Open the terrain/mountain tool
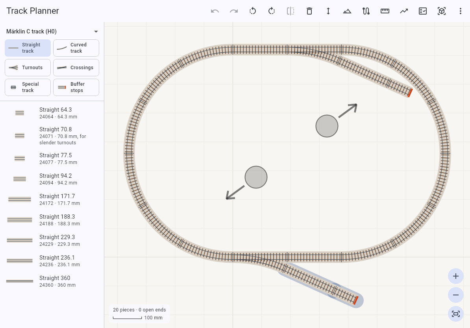The height and width of the screenshot is (328, 470). pos(347,11)
